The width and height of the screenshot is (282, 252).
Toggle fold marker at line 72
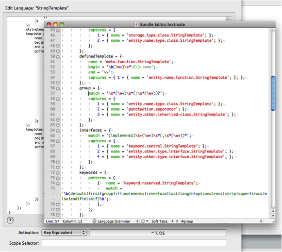click(58, 173)
